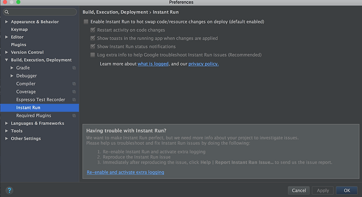362x197 pixels.
Task: Select Plugins in settings tree
Action: 19,45
